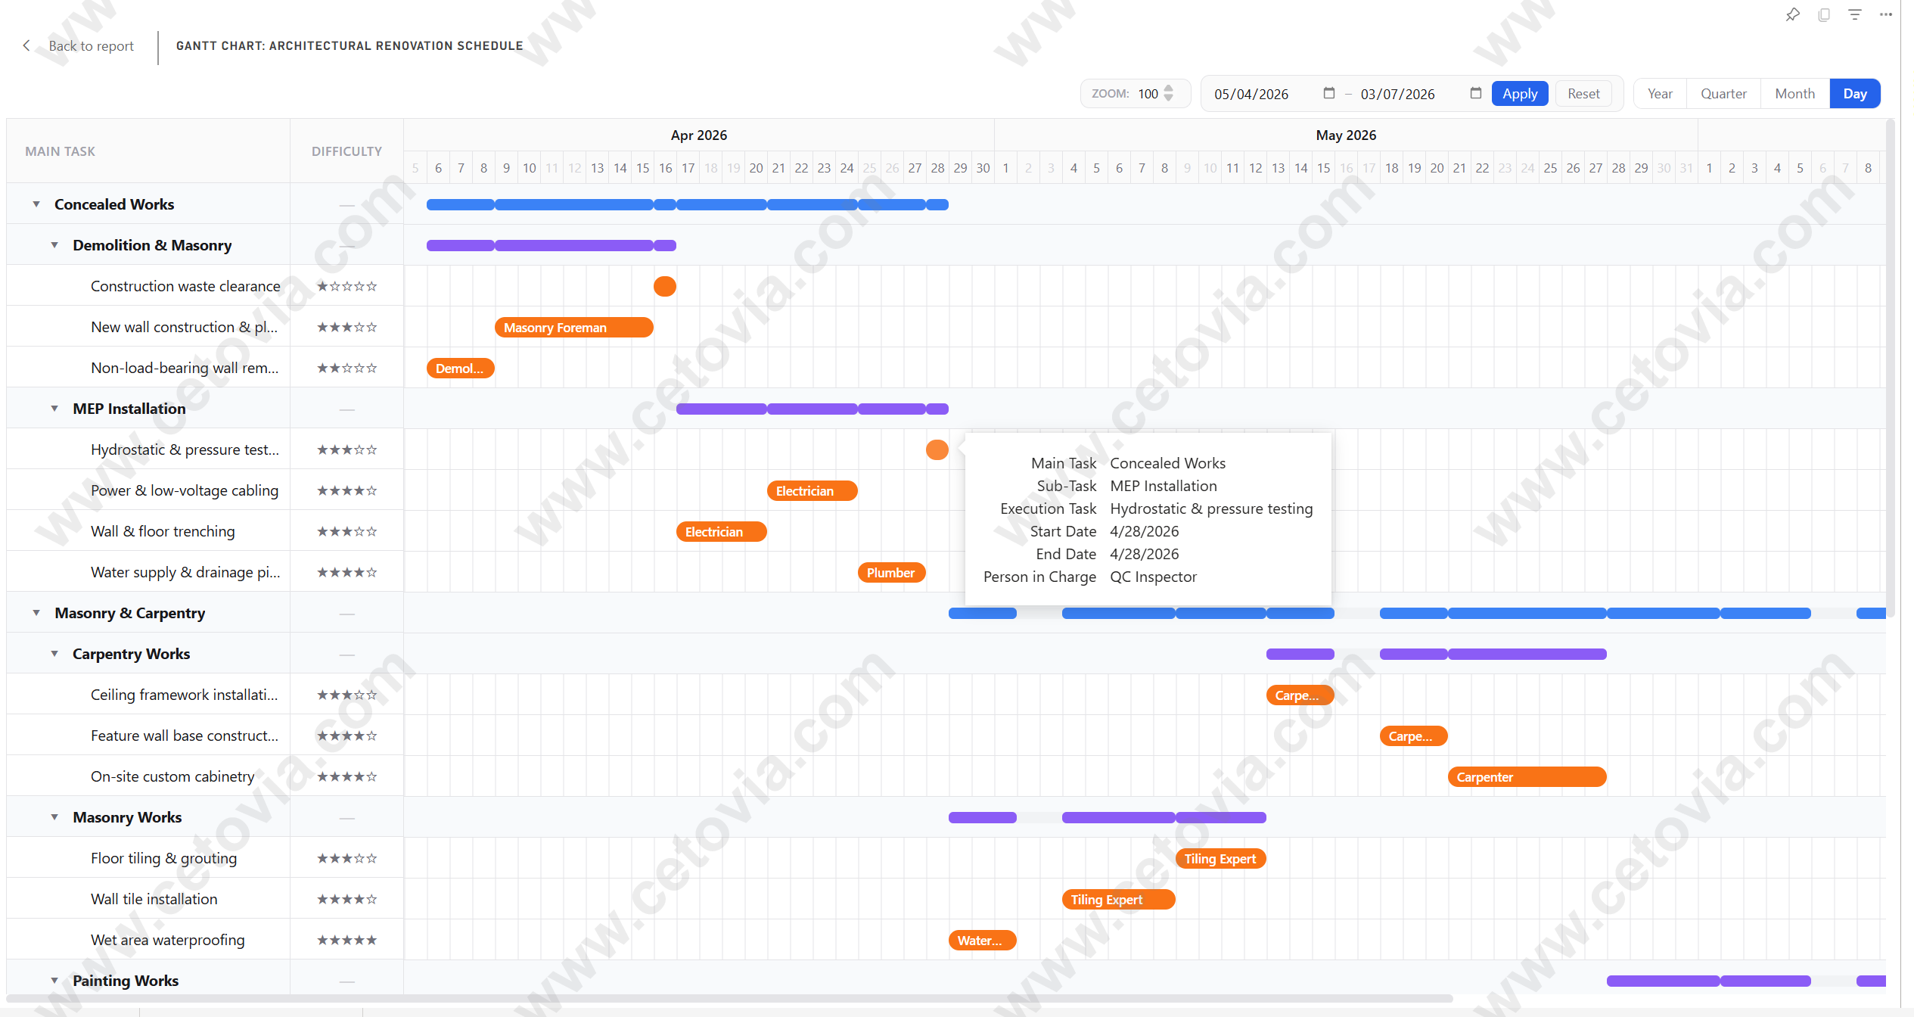This screenshot has width=1914, height=1017.
Task: Click the Masonry Foreman task bar
Action: click(573, 328)
